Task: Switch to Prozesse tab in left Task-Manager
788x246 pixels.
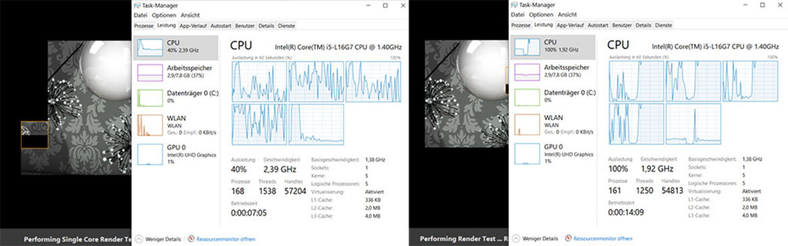Action: click(144, 25)
